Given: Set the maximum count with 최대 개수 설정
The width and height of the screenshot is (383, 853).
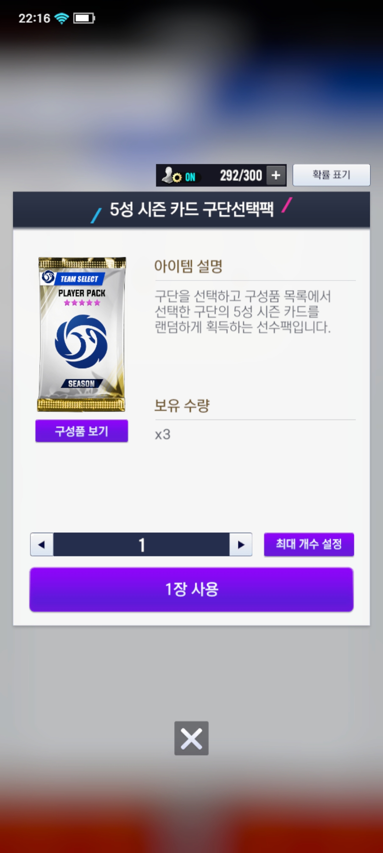Looking at the screenshot, I should pos(309,544).
